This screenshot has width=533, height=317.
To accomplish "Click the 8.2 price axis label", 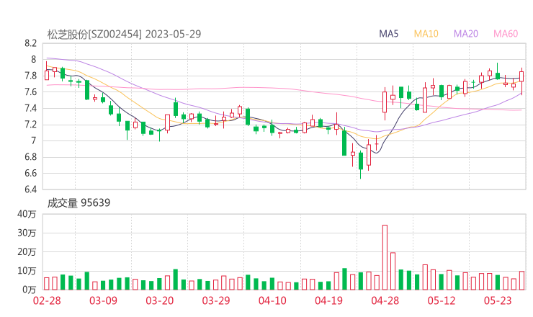I will tap(30, 43).
